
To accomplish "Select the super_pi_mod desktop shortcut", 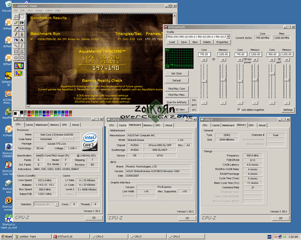I will click(x=9, y=222).
